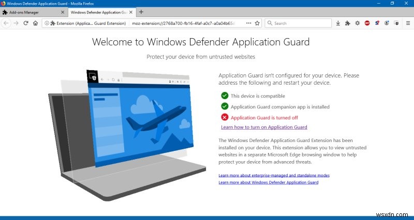Bookmark this page with the star
The image size is (414, 220).
point(257,23)
